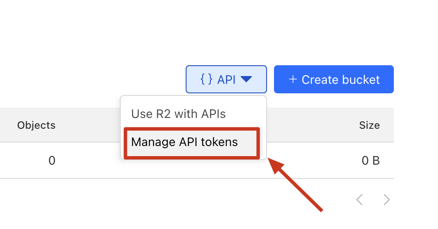This screenshot has height=229, width=438.
Task: Click the "Create bucket" text label
Action: click(341, 80)
